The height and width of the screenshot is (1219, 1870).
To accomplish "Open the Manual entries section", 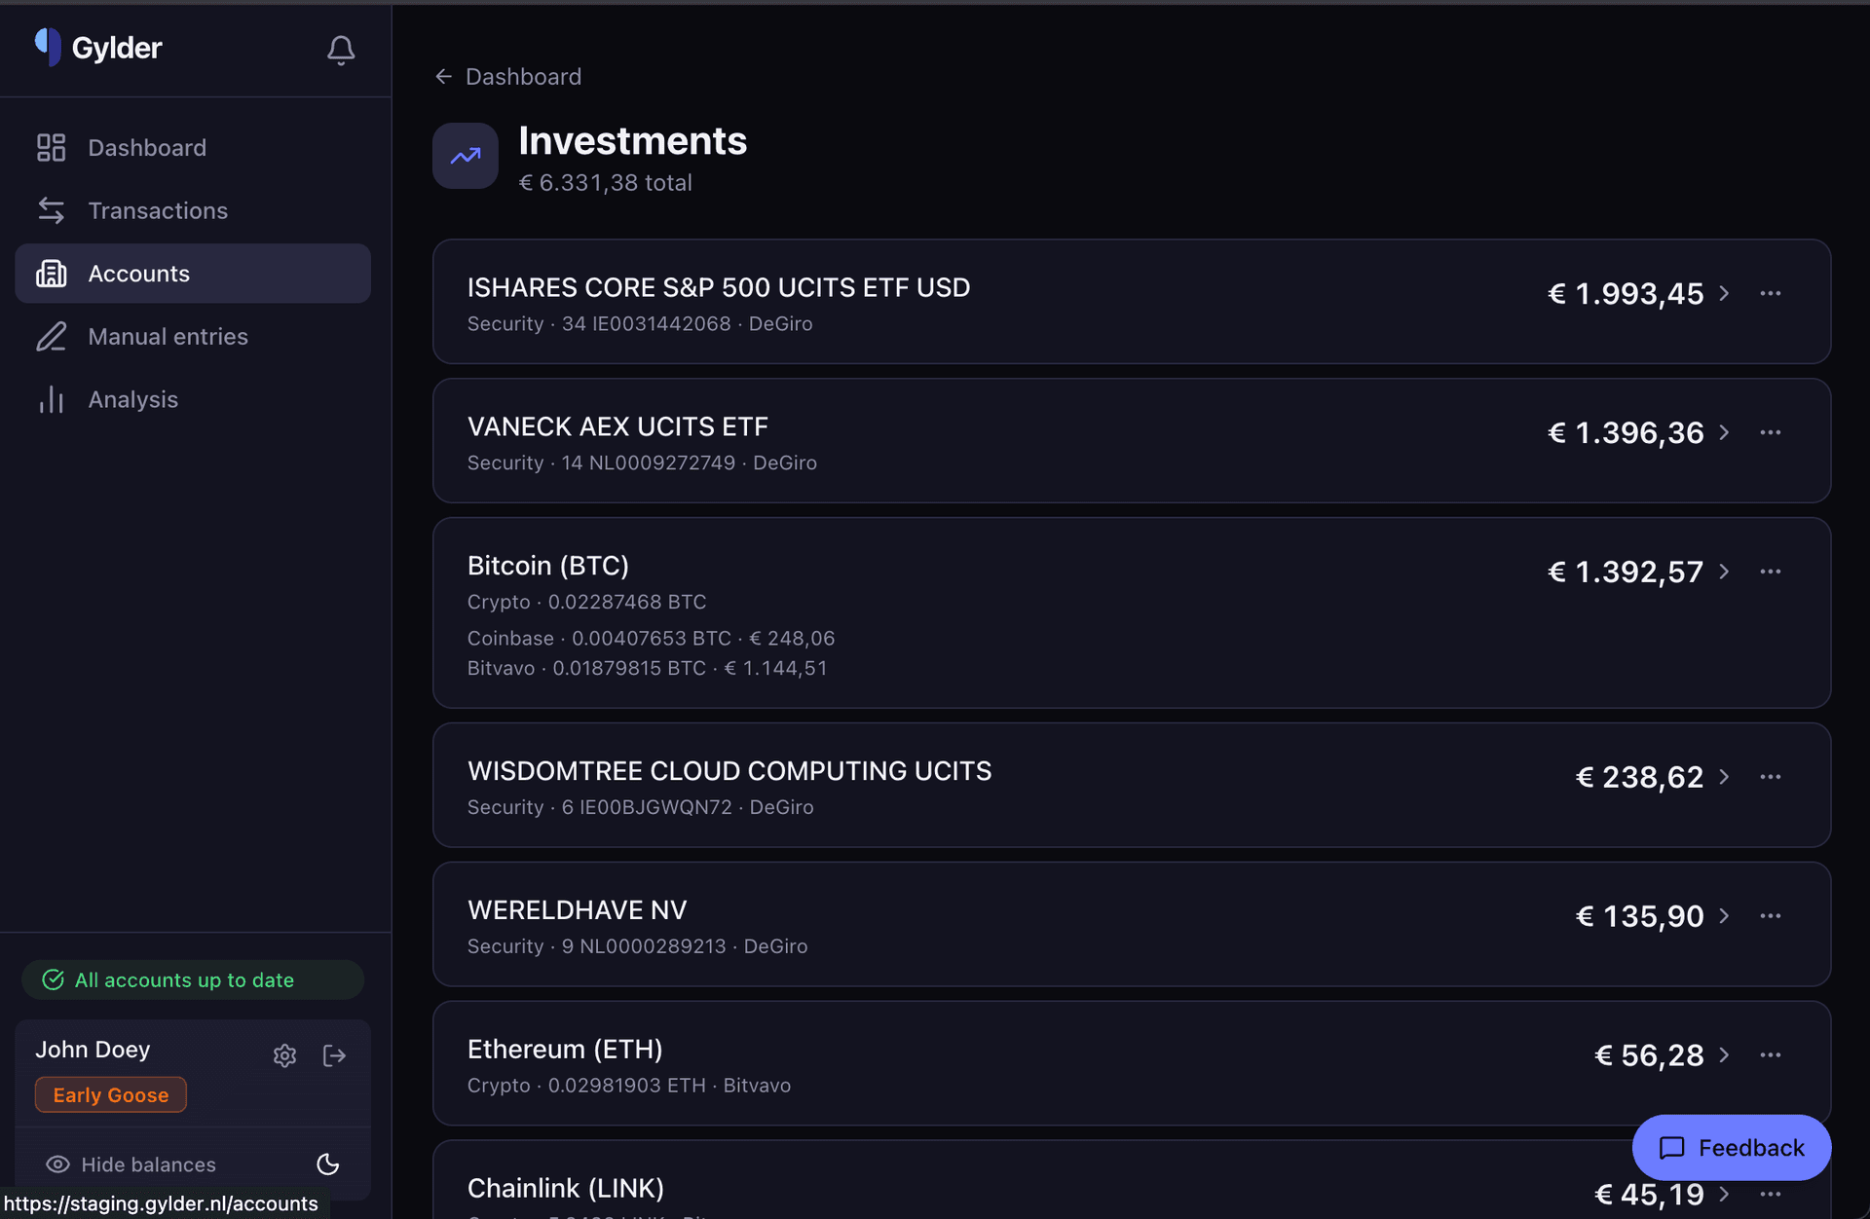I will click(x=167, y=336).
